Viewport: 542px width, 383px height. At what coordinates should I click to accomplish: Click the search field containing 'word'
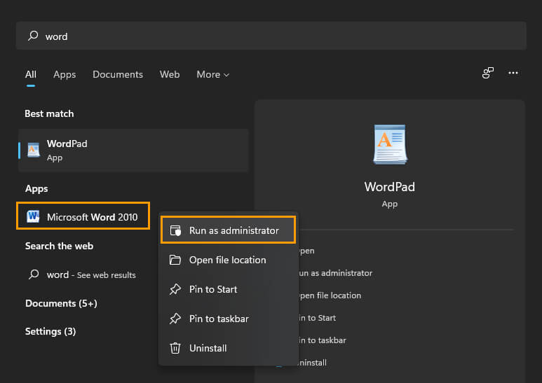tap(271, 36)
